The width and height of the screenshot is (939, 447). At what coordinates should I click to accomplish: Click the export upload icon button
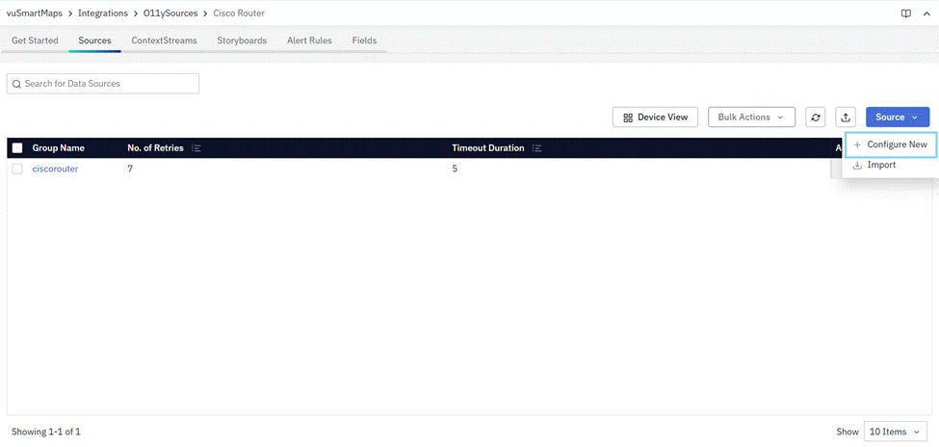[846, 118]
